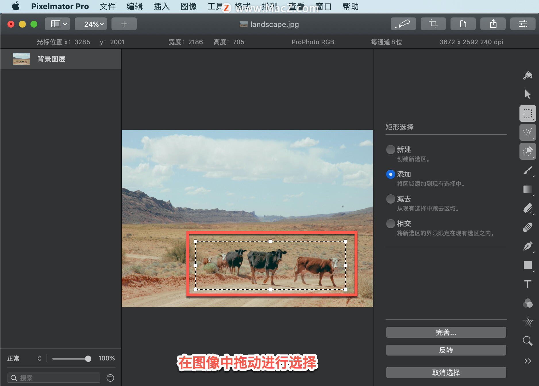
Task: Choose the 添加 selection mode
Action: tap(390, 174)
